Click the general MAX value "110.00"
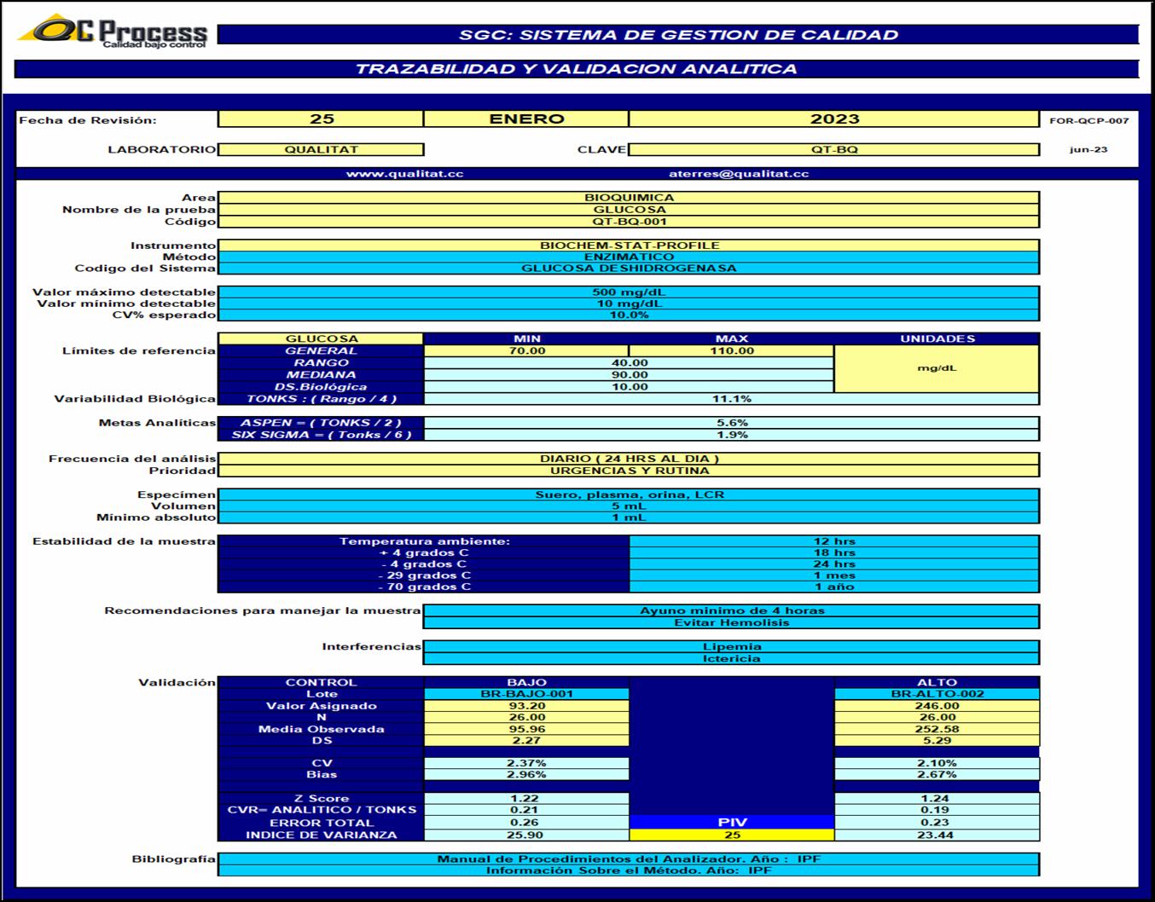This screenshot has height=902, width=1155. click(731, 350)
